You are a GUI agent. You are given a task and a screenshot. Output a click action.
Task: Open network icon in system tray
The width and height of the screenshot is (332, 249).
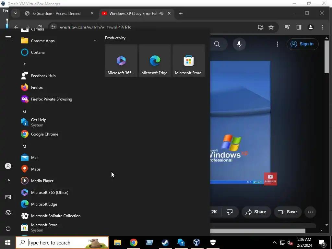pyautogui.click(x=282, y=243)
